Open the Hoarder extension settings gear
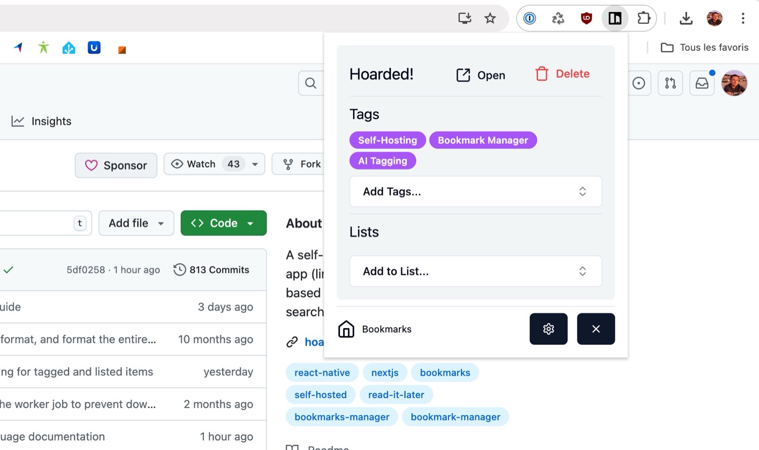759x450 pixels. coord(548,329)
